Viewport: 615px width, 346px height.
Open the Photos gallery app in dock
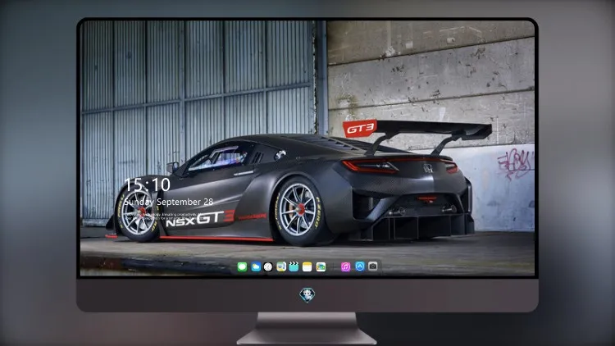pyautogui.click(x=321, y=266)
